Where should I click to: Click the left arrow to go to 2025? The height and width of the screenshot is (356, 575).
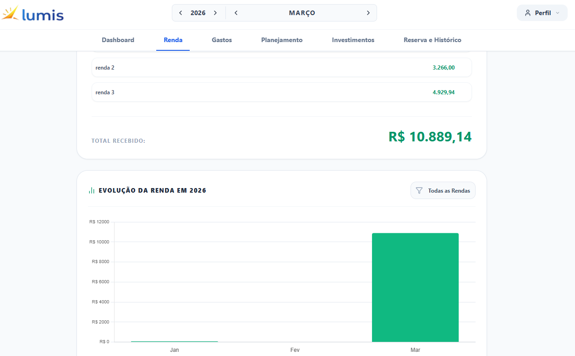(181, 13)
